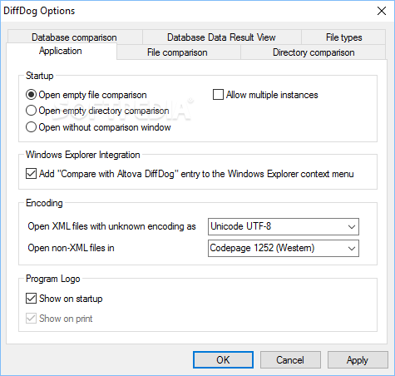Click the 'Open XML files with unknown encoding as' label

(111, 226)
